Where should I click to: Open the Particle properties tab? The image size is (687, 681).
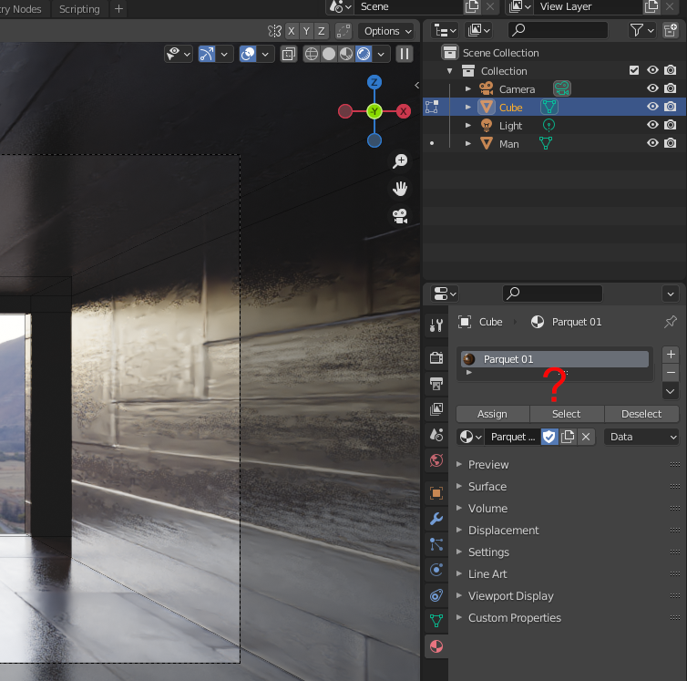click(436, 544)
